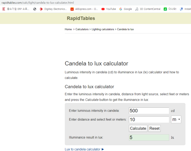Image resolution: width=191 pixels, height=151 pixels.
Task: Open the 3D ContentCentral bookmark
Action: click(148, 9)
